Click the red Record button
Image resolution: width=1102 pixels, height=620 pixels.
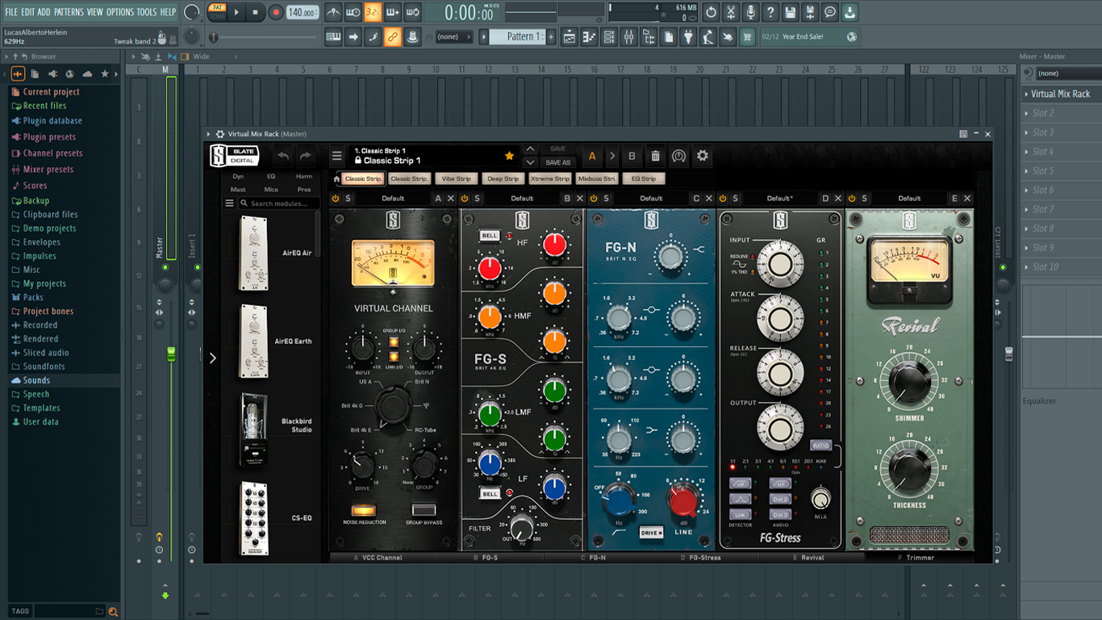click(x=276, y=12)
